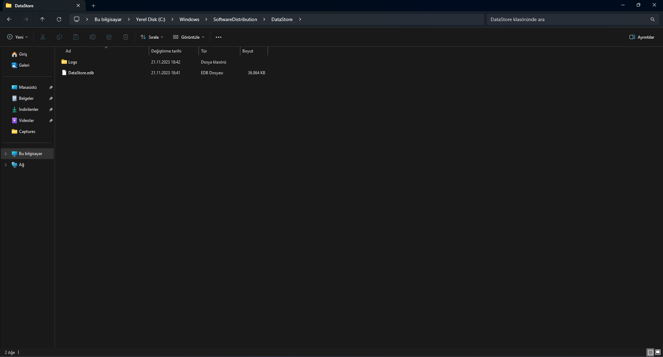Image resolution: width=663 pixels, height=357 pixels.
Task: Open Galeri in sidebar
Action: point(27,65)
